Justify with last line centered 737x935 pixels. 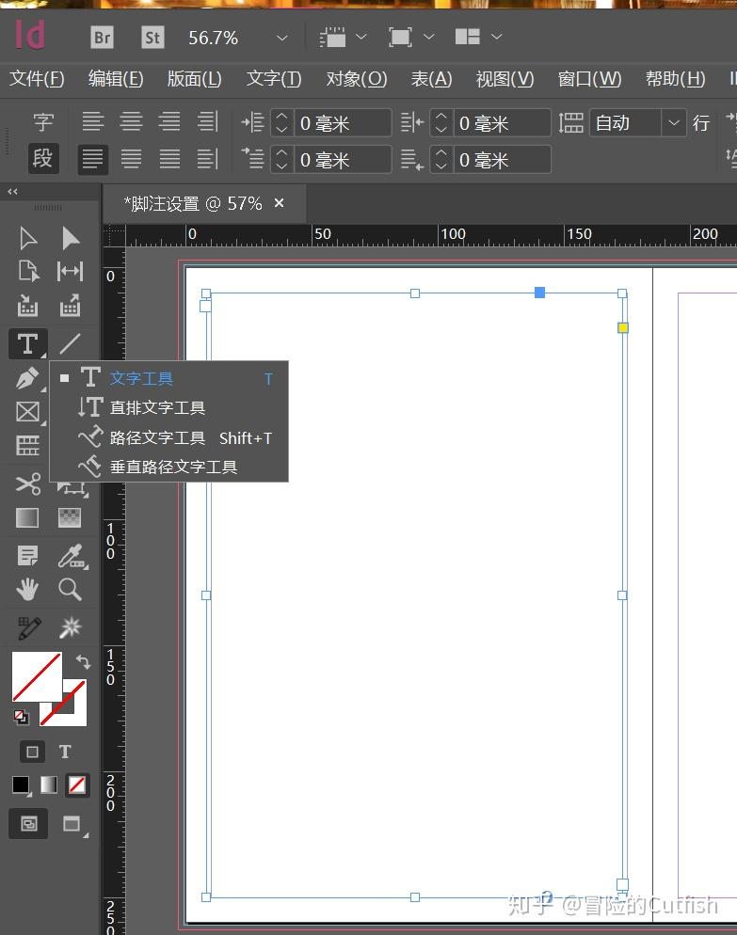(131, 159)
